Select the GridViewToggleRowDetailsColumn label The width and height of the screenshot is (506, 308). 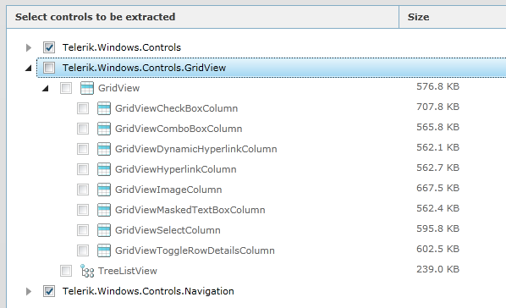coord(195,250)
